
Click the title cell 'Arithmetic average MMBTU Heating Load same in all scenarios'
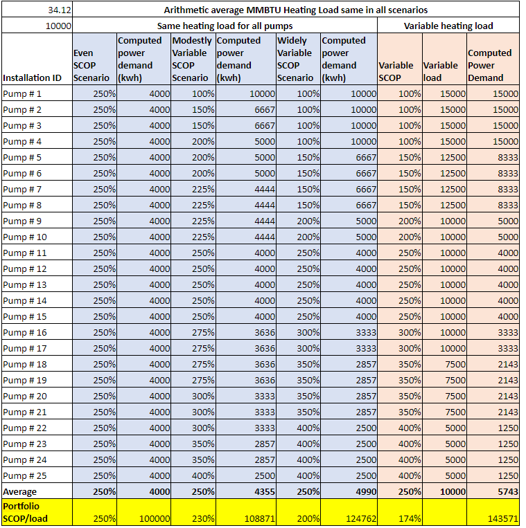pos(296,10)
